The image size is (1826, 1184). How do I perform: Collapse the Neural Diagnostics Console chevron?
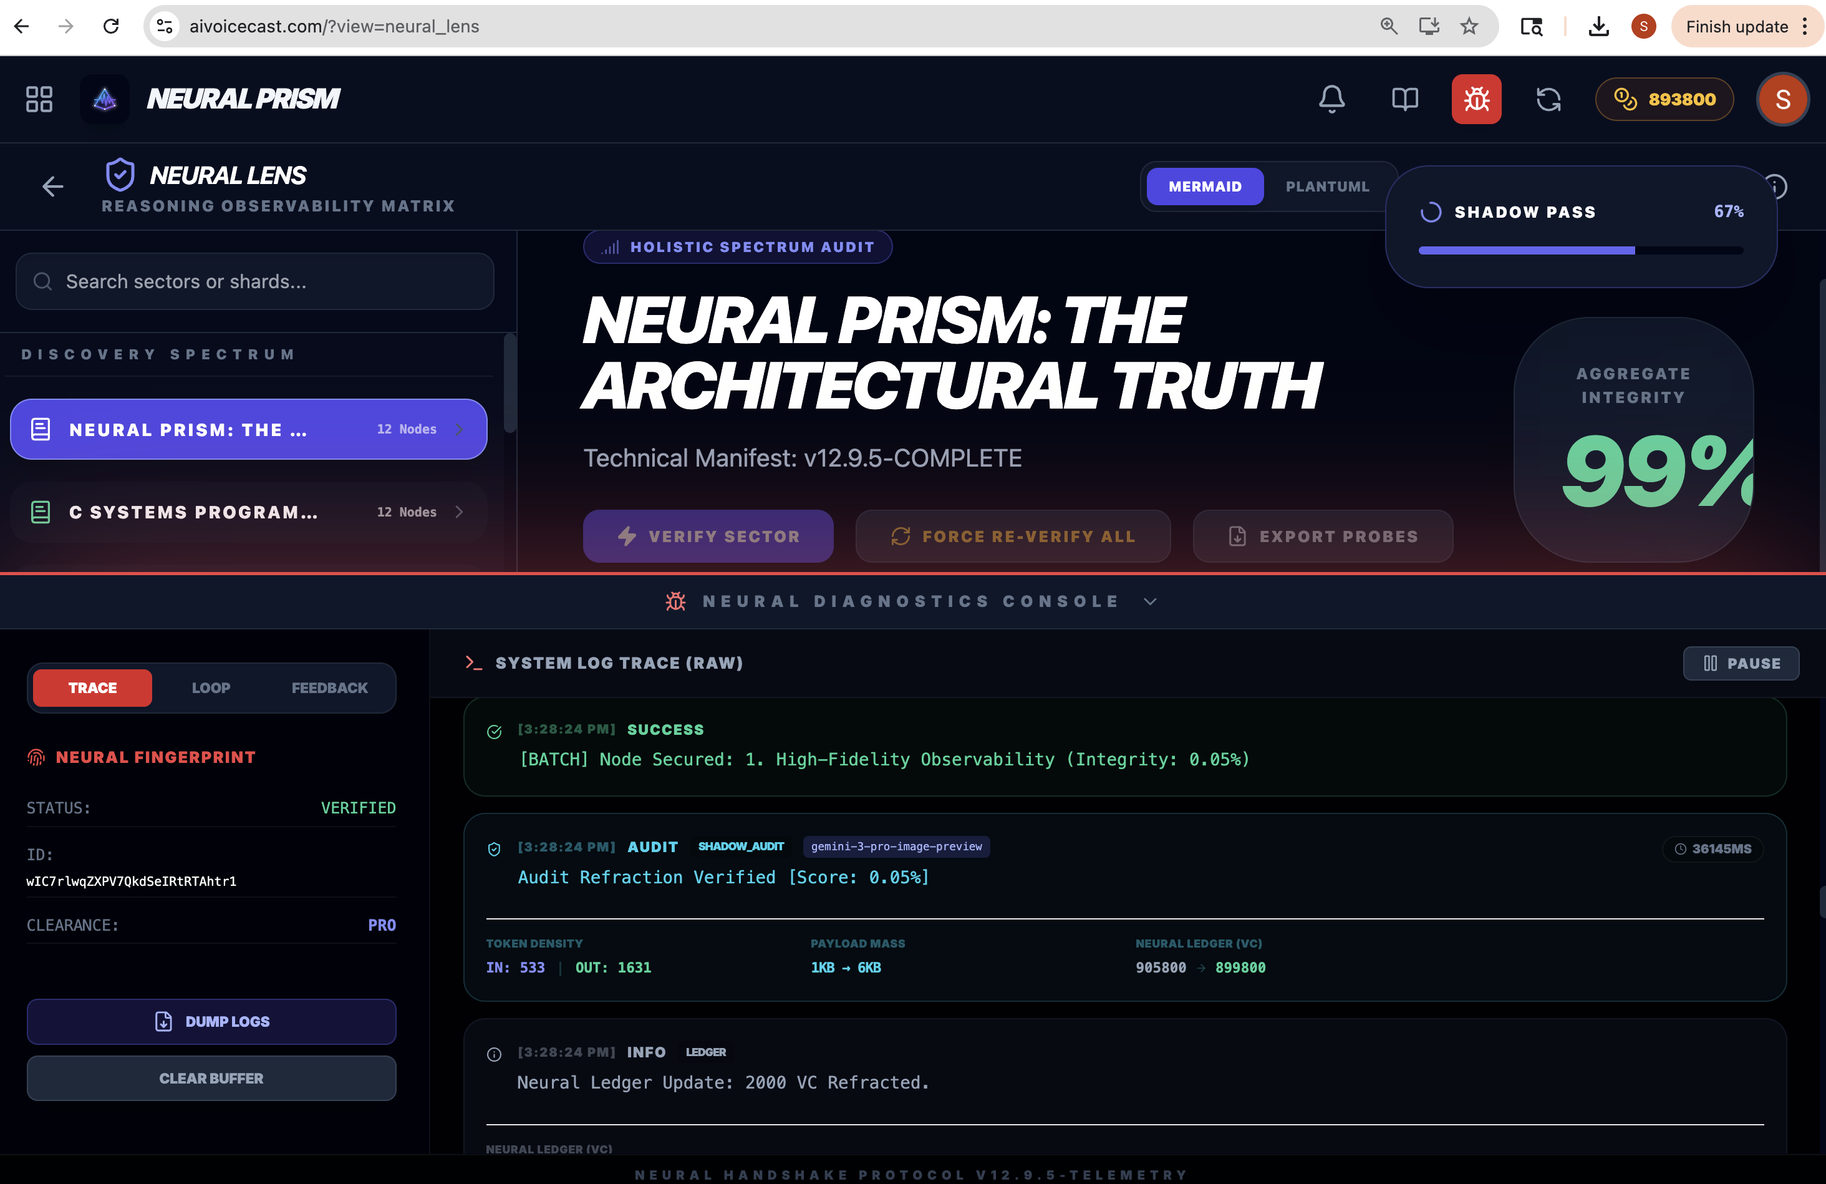click(1149, 601)
